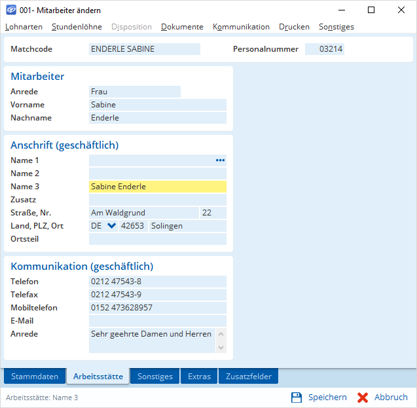Image resolution: width=417 pixels, height=408 pixels.
Task: Open the Sonstiges menu in menu bar
Action: (x=336, y=27)
